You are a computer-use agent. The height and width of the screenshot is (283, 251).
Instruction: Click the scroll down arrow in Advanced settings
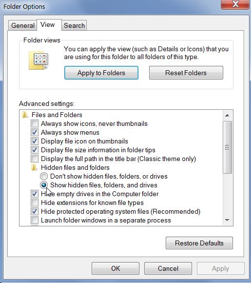[x=228, y=220]
